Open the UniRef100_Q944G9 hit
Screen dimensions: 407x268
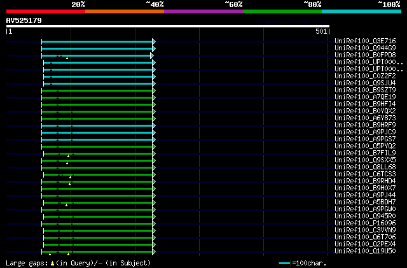pos(365,48)
